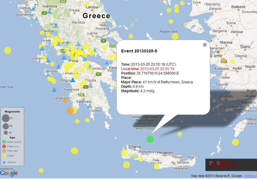Select the blue station triangle near Zakinthos
The image size is (257, 179).
point(48,74)
